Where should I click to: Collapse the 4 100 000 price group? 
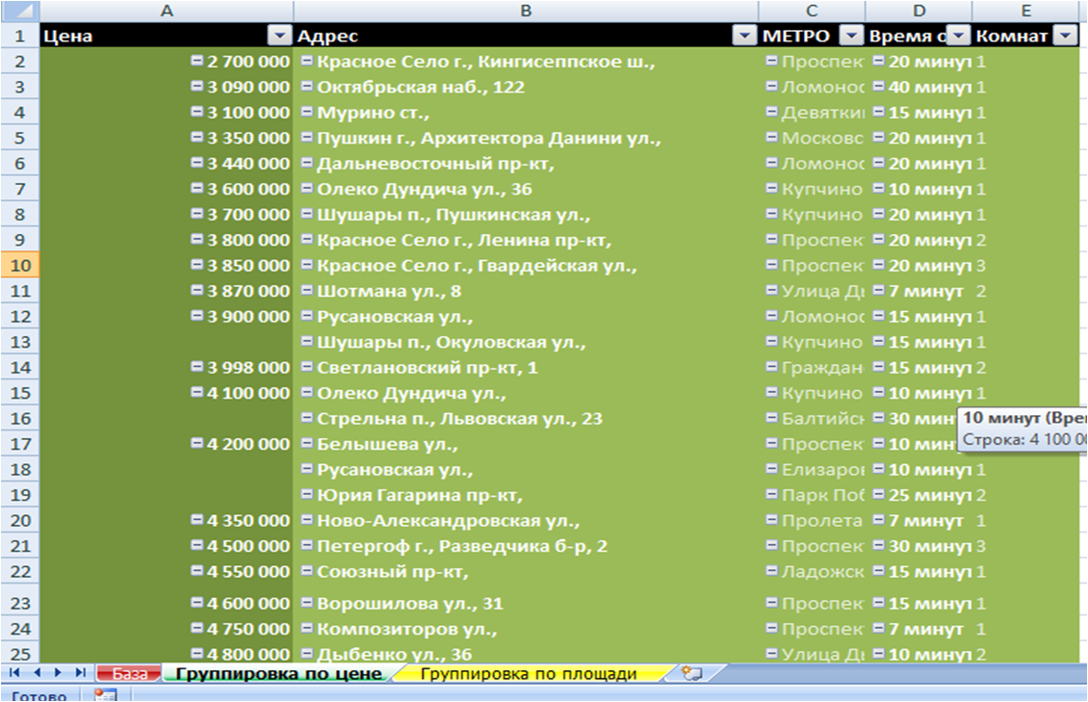coord(197,392)
